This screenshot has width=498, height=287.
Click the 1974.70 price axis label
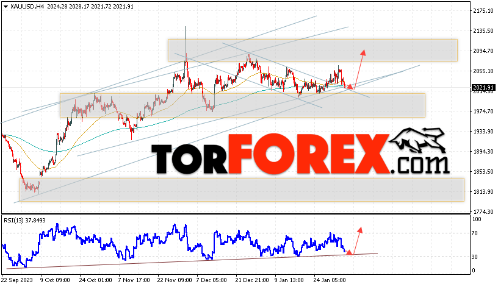483,112
